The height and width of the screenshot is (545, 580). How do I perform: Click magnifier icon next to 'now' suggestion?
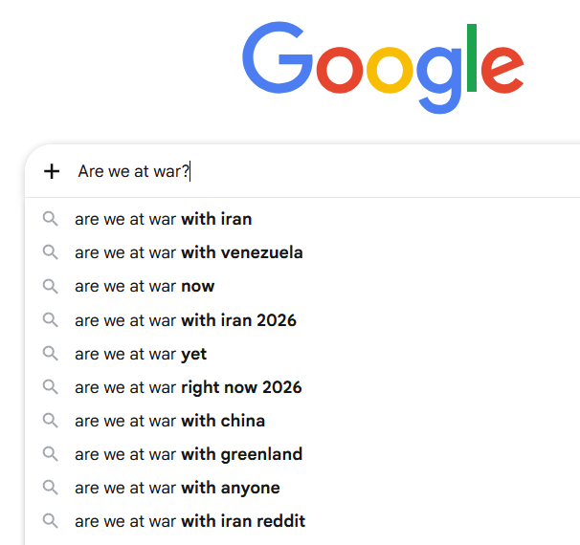click(x=51, y=286)
